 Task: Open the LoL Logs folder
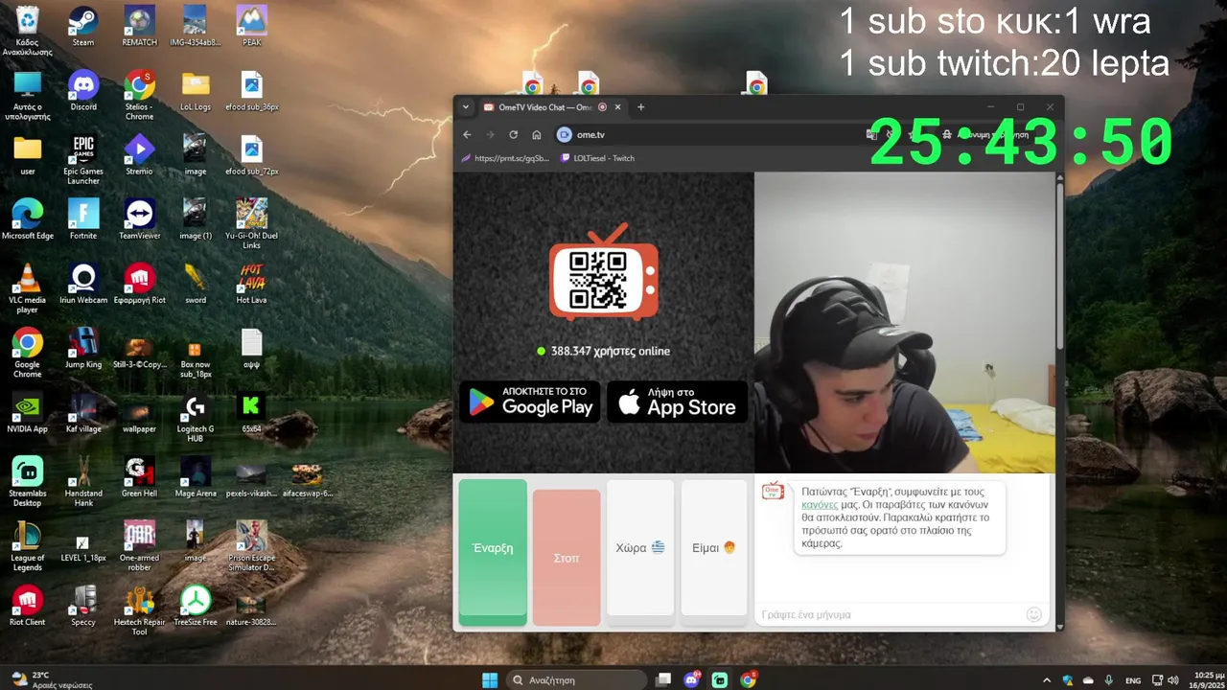196,92
